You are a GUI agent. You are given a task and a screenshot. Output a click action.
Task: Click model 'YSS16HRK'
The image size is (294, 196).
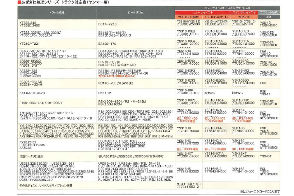pos(185,90)
